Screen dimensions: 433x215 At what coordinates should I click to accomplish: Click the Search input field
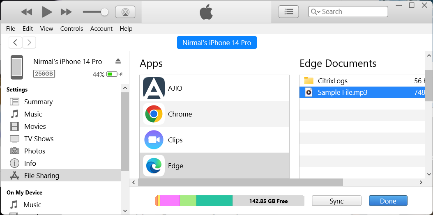point(348,11)
